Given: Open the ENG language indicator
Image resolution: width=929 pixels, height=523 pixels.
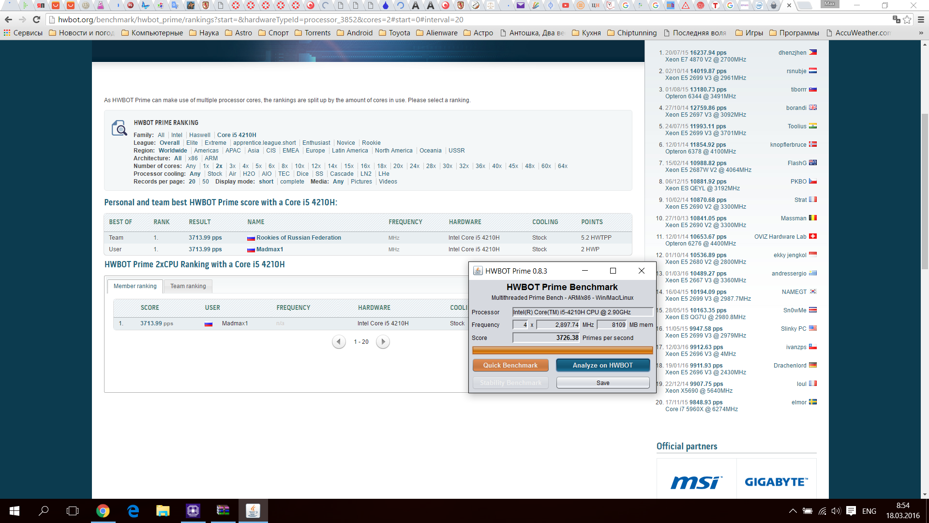Looking at the screenshot, I should [x=869, y=511].
